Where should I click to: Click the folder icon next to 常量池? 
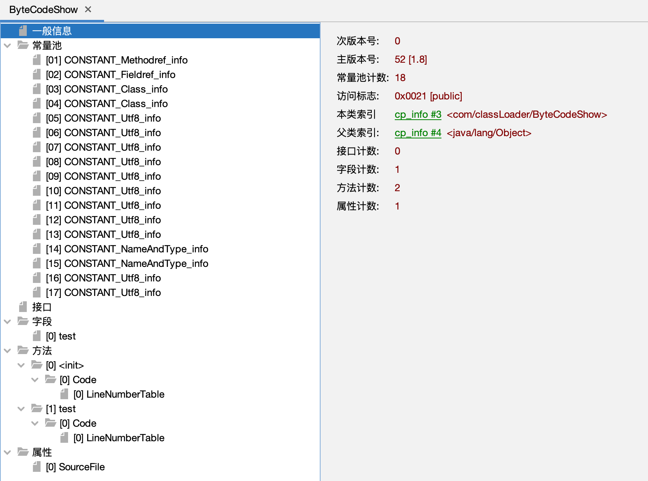23,45
